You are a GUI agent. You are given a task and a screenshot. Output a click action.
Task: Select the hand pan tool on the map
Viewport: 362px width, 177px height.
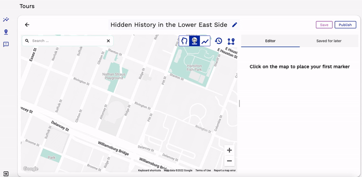(184, 41)
